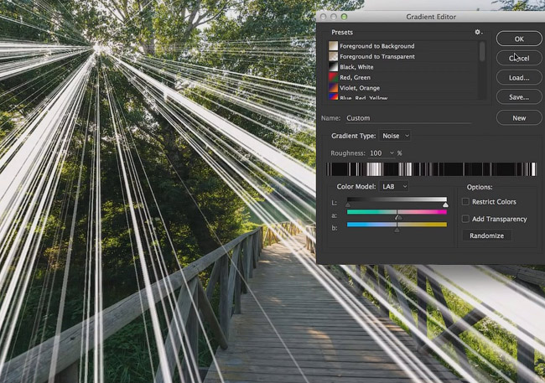Click the L channel slider bar
This screenshot has height=383, width=545.
point(397,199)
